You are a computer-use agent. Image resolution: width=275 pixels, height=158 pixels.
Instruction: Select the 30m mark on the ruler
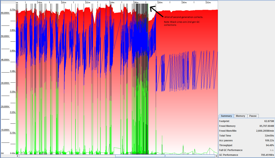pyautogui.click(x=184, y=2)
